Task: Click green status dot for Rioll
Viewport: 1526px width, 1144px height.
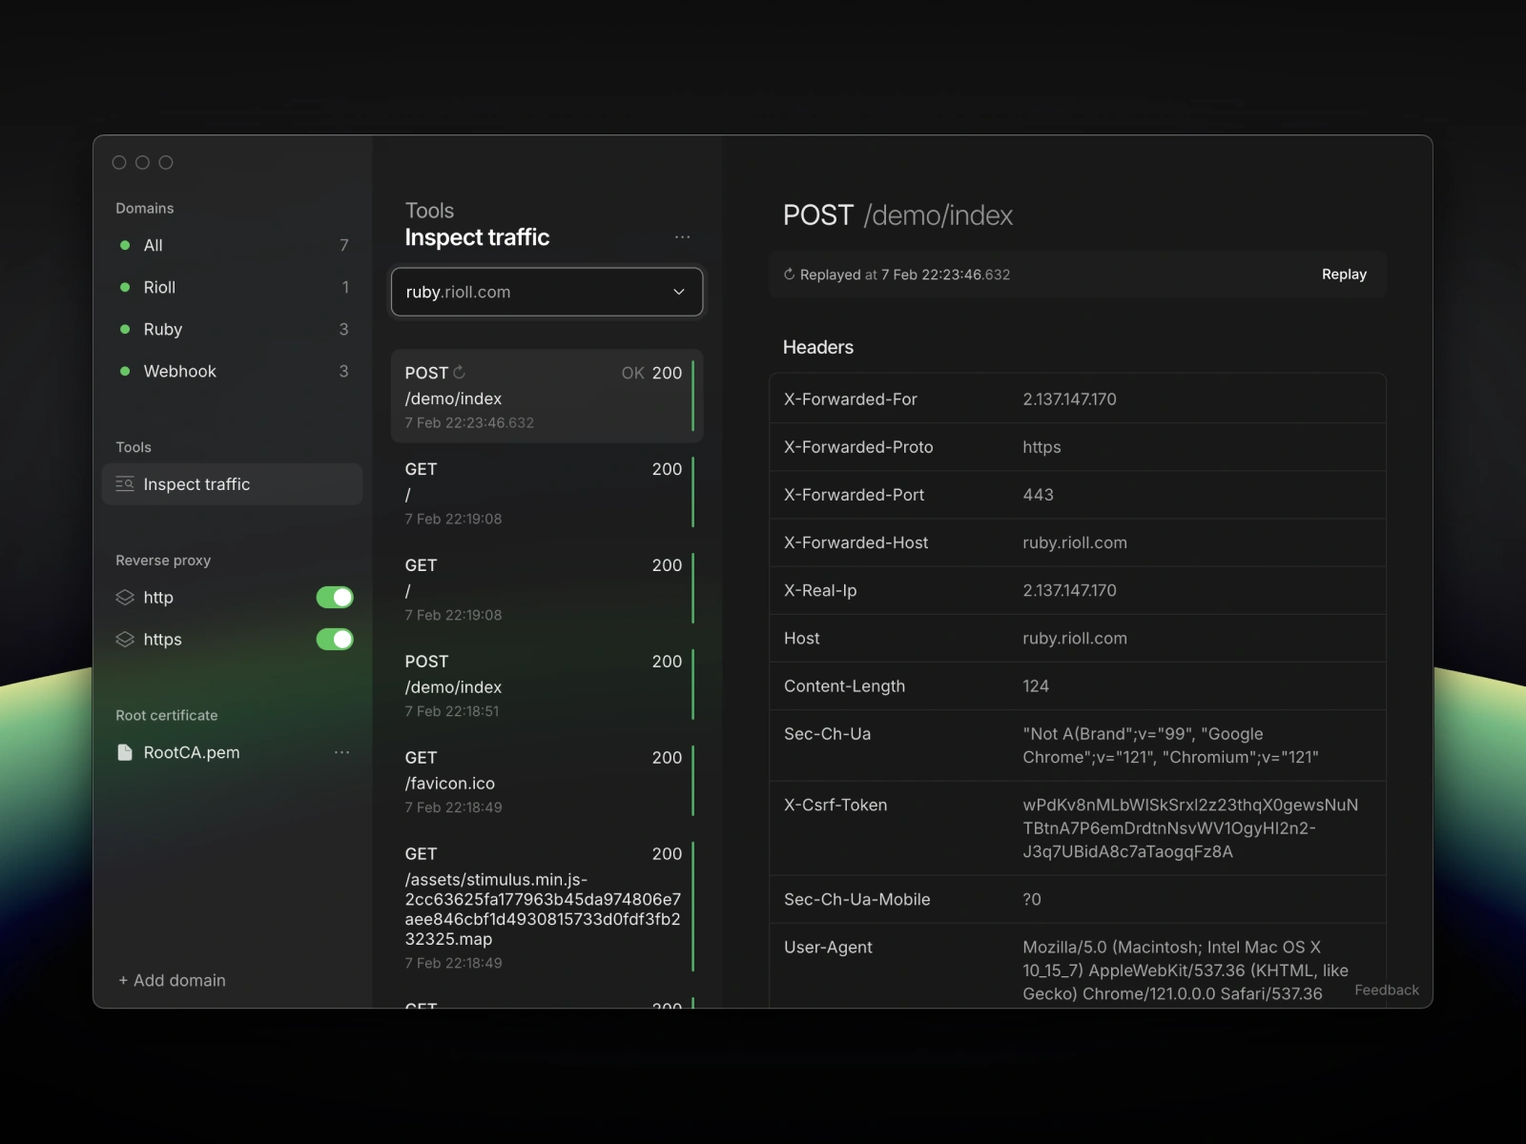Action: point(125,287)
